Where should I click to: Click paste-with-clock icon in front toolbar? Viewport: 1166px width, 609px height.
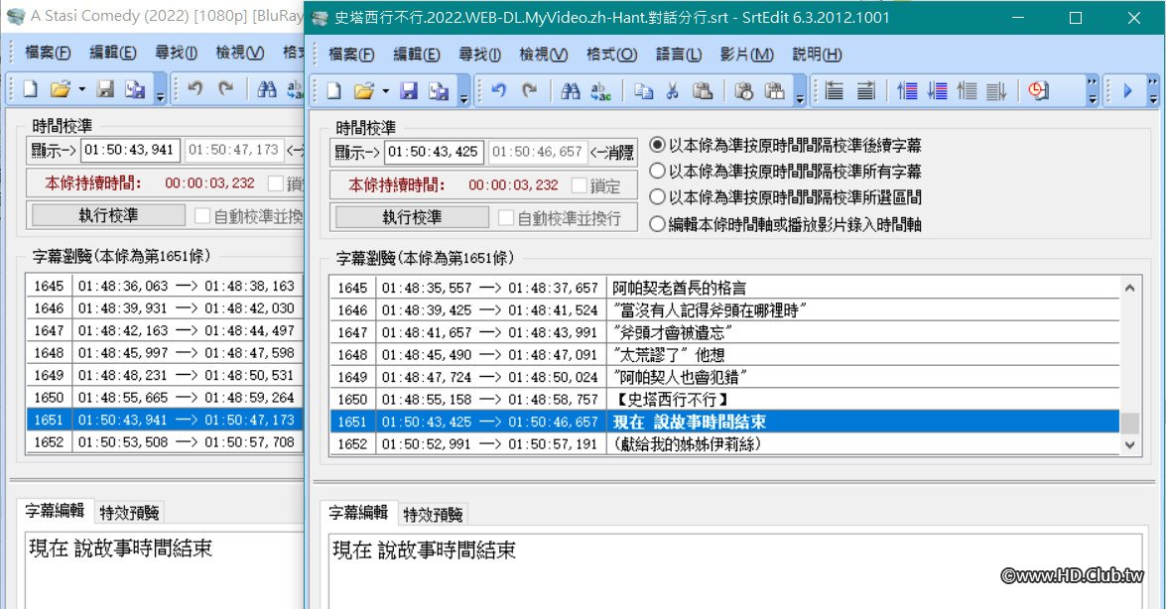(x=744, y=90)
